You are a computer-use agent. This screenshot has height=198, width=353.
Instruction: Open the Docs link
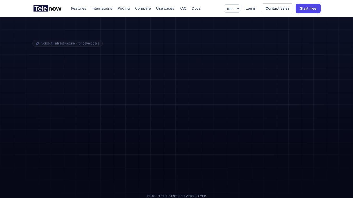196,8
